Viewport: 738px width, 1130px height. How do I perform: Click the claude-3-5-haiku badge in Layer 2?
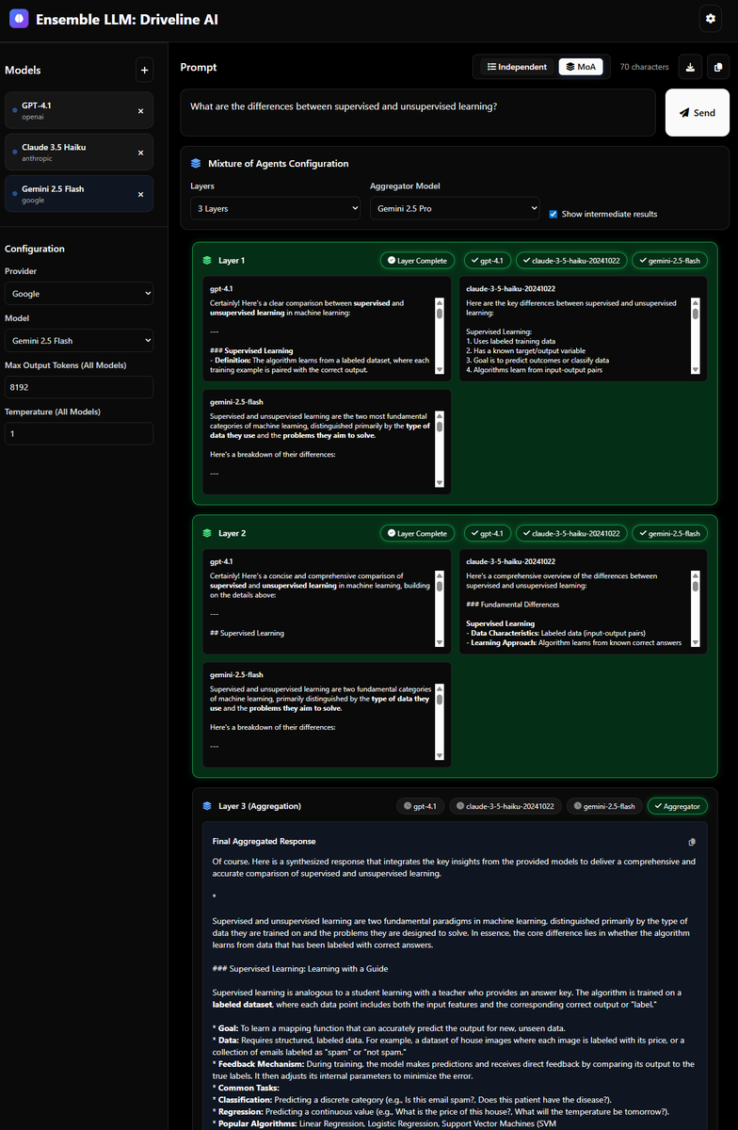click(x=571, y=533)
